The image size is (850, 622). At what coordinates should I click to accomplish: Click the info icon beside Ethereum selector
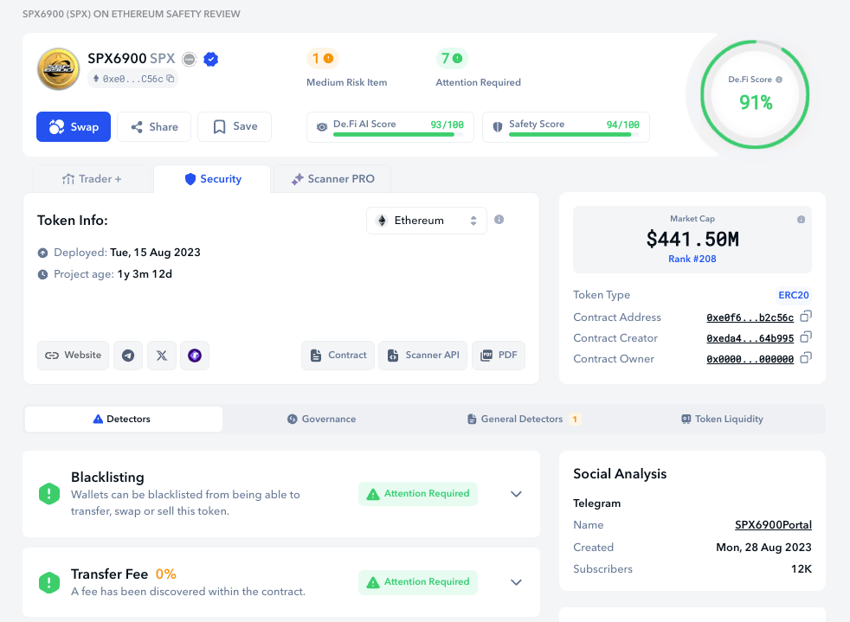tap(499, 220)
